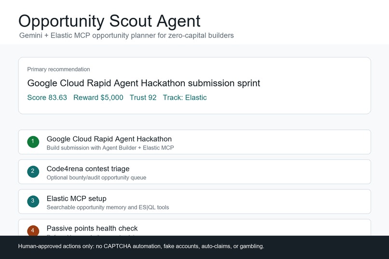The height and width of the screenshot is (259, 389).
Task: Click the Track: Elastic tag
Action: tap(185, 97)
